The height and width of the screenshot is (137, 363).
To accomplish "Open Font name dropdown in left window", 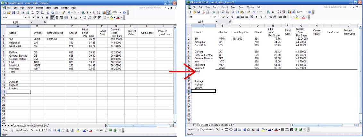I will 26,18.
